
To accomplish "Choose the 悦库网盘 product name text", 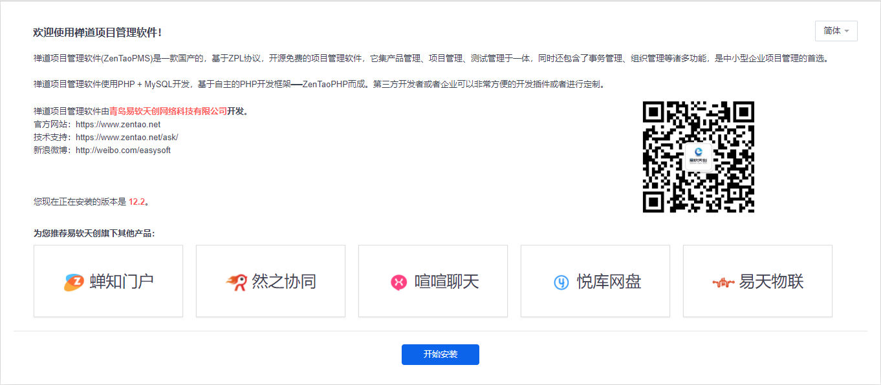I will click(x=609, y=282).
